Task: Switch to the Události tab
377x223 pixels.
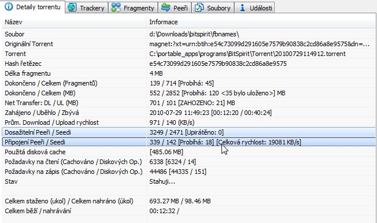Action: (x=254, y=8)
